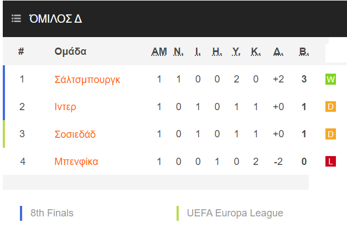
Task: Click the green W result badge
Action: [330, 79]
